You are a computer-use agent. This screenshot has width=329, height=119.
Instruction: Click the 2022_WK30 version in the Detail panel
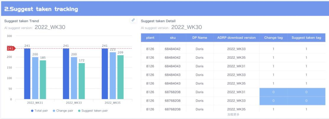[186, 27]
